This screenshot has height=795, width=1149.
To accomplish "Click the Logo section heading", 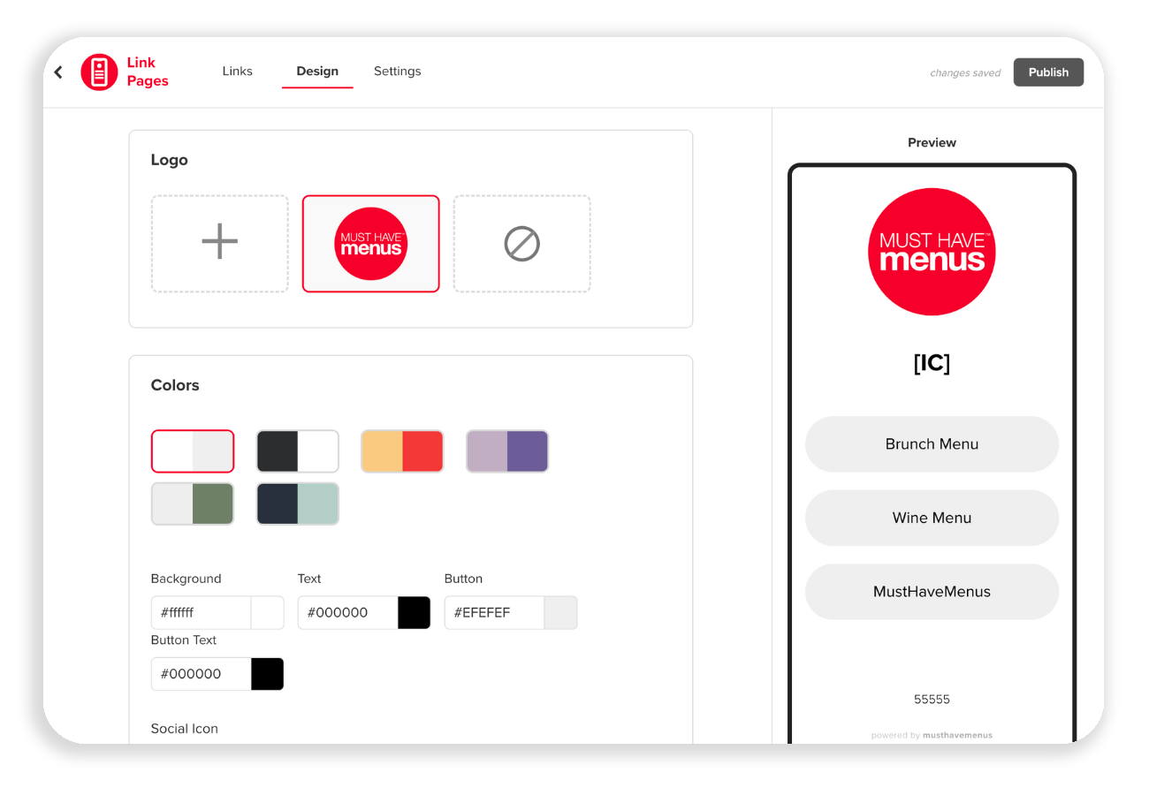I will (x=170, y=160).
